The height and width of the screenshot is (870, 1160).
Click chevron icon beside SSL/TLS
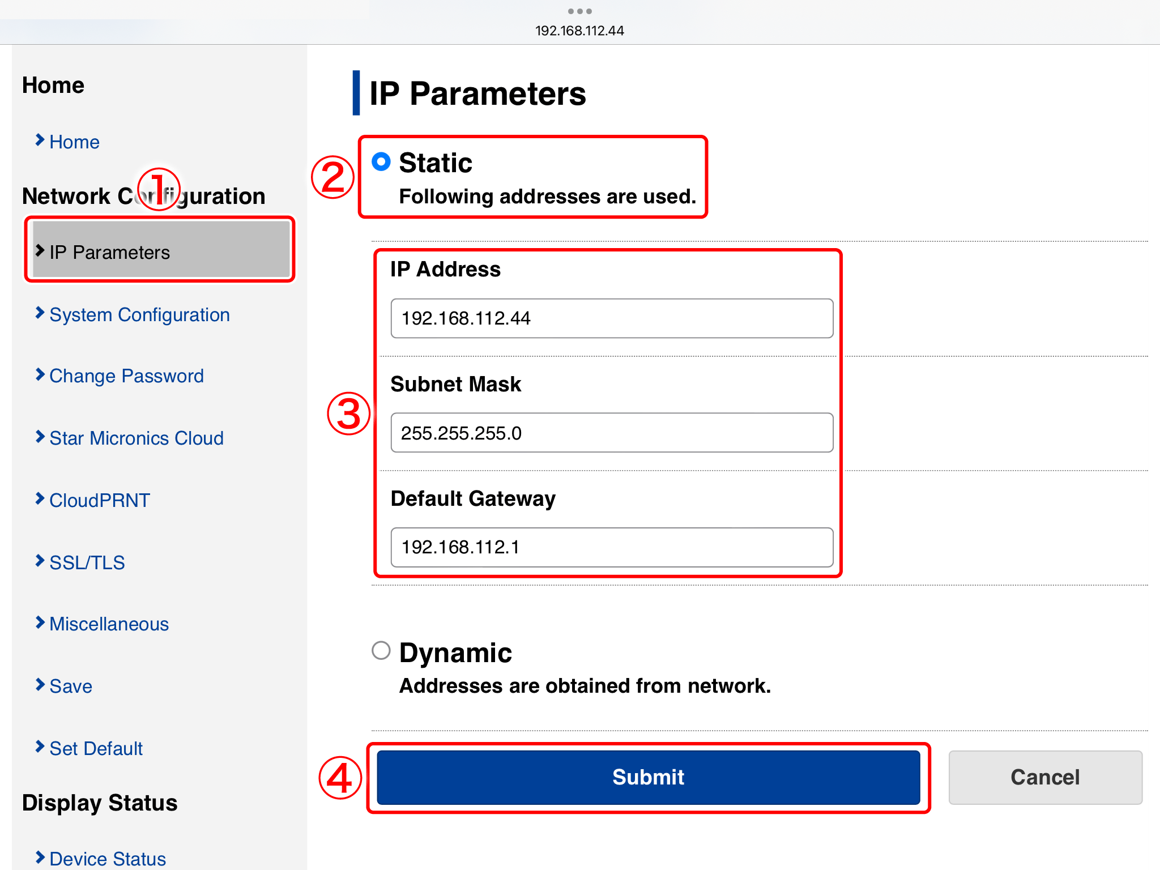[40, 561]
